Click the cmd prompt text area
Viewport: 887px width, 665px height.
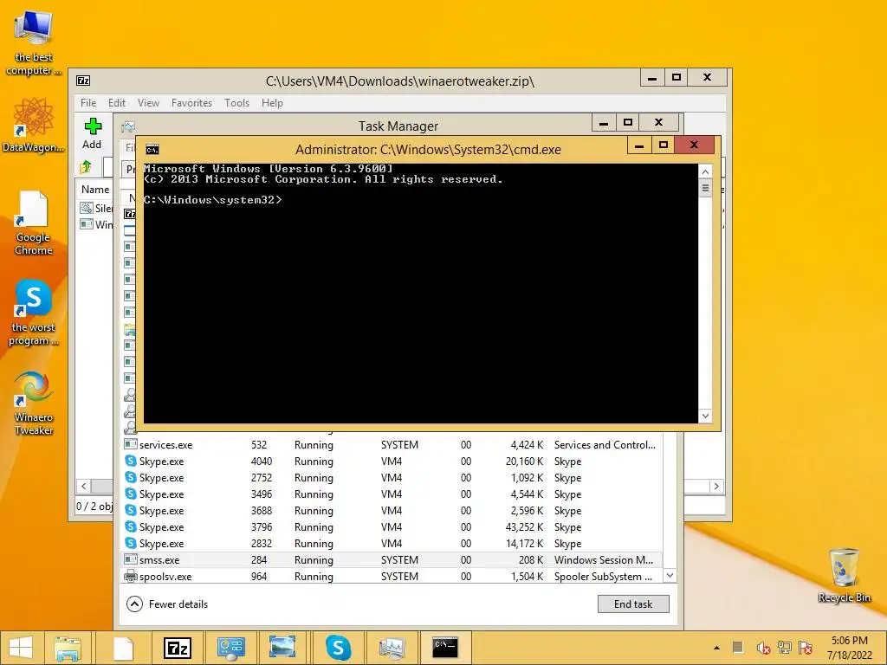click(421, 293)
